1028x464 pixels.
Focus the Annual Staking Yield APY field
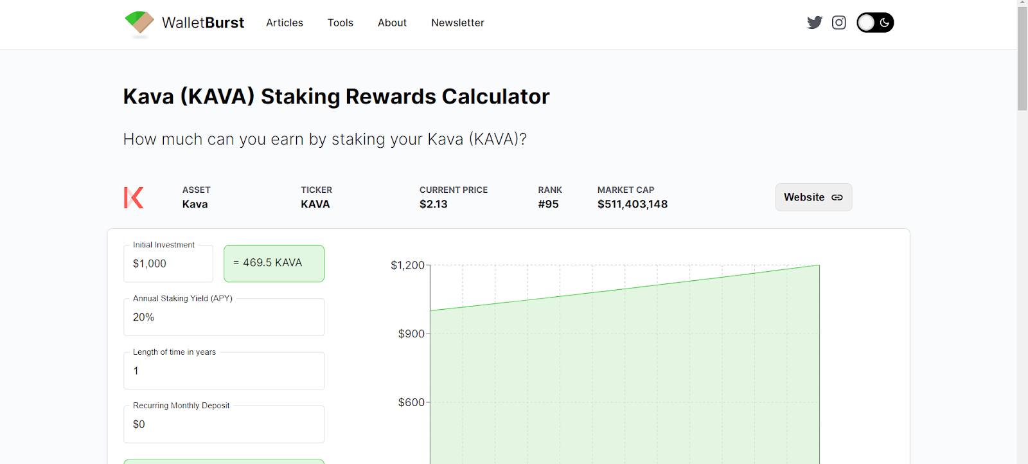coord(224,317)
